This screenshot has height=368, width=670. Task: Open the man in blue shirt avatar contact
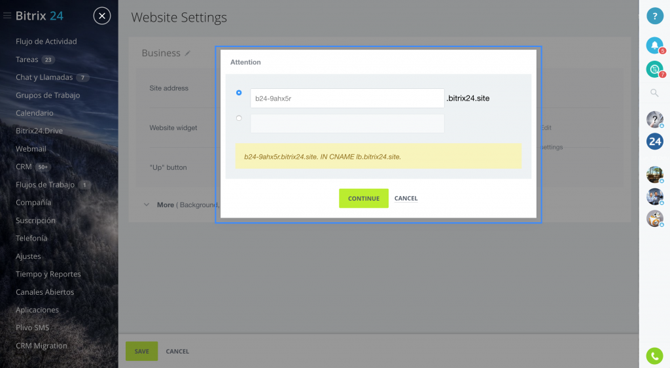(654, 196)
